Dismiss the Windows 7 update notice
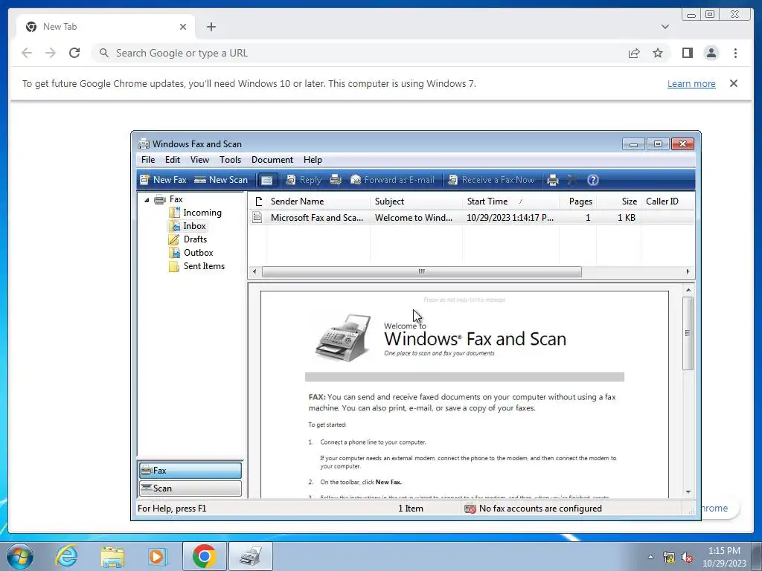 [x=734, y=83]
